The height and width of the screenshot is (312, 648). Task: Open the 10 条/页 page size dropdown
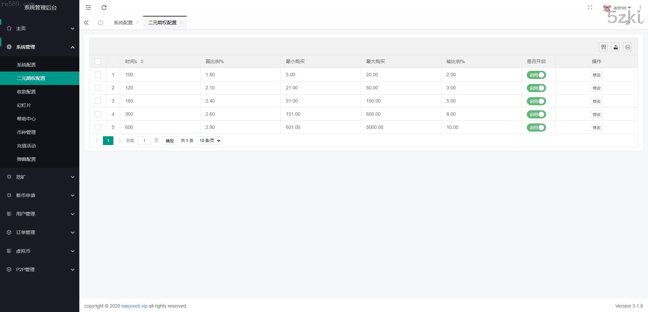tap(209, 141)
